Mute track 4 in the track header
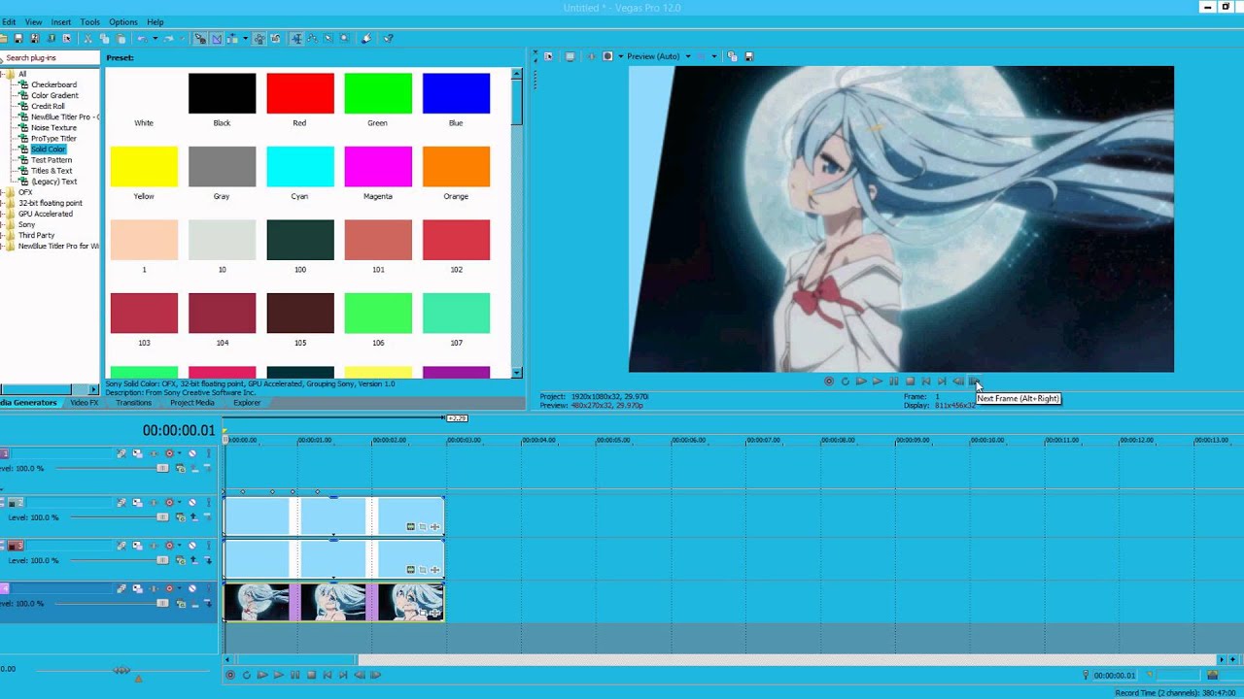The height and width of the screenshot is (699, 1244). (x=192, y=588)
